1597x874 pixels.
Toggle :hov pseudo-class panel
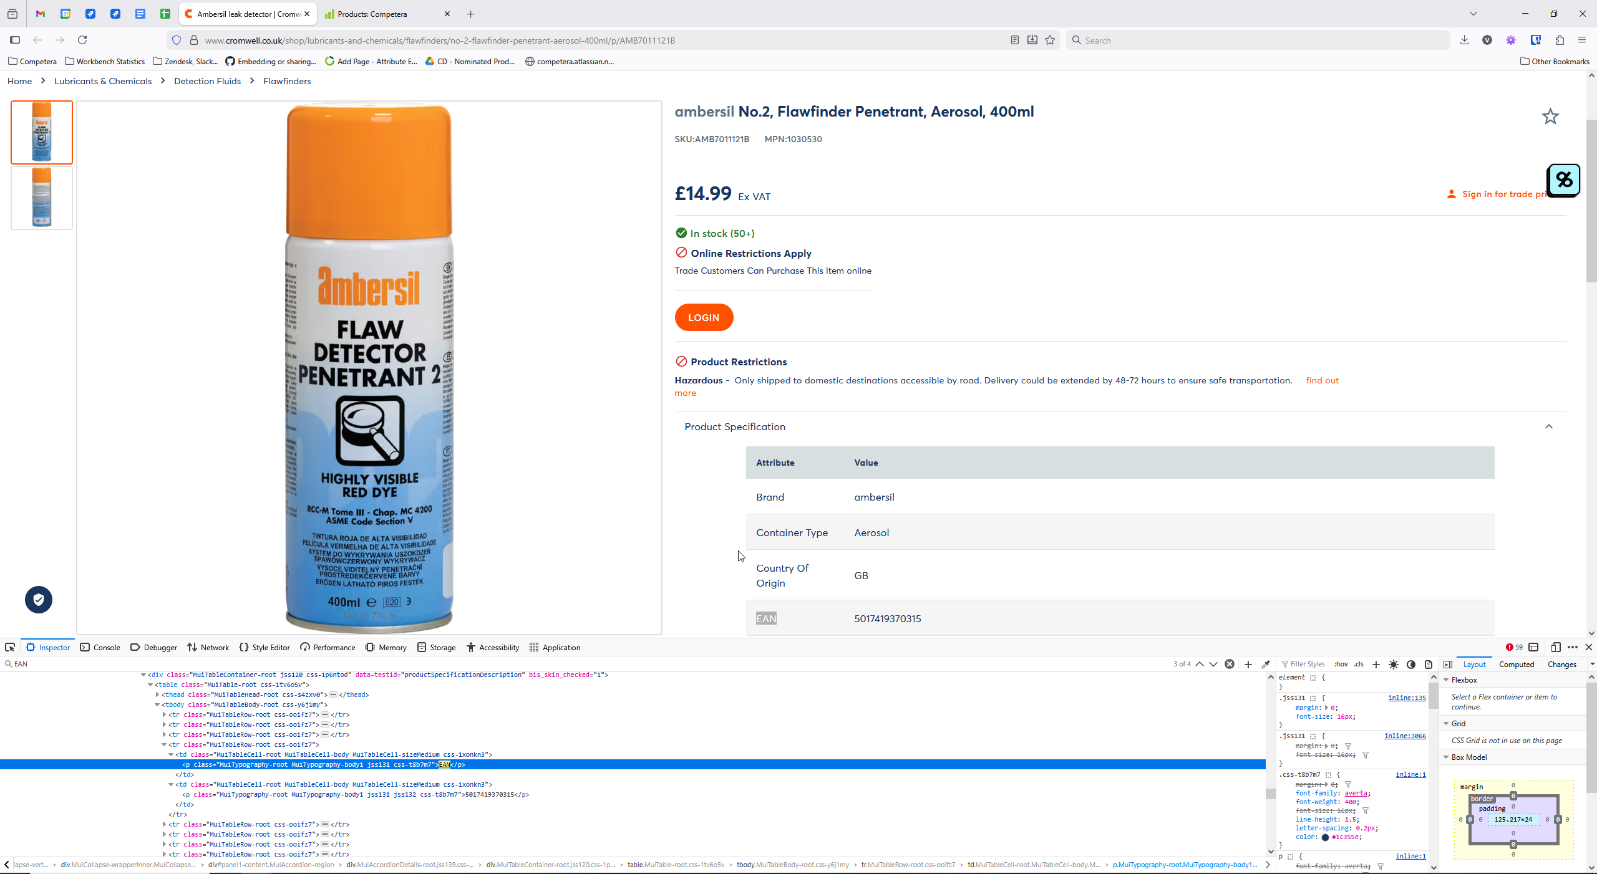pyautogui.click(x=1341, y=665)
